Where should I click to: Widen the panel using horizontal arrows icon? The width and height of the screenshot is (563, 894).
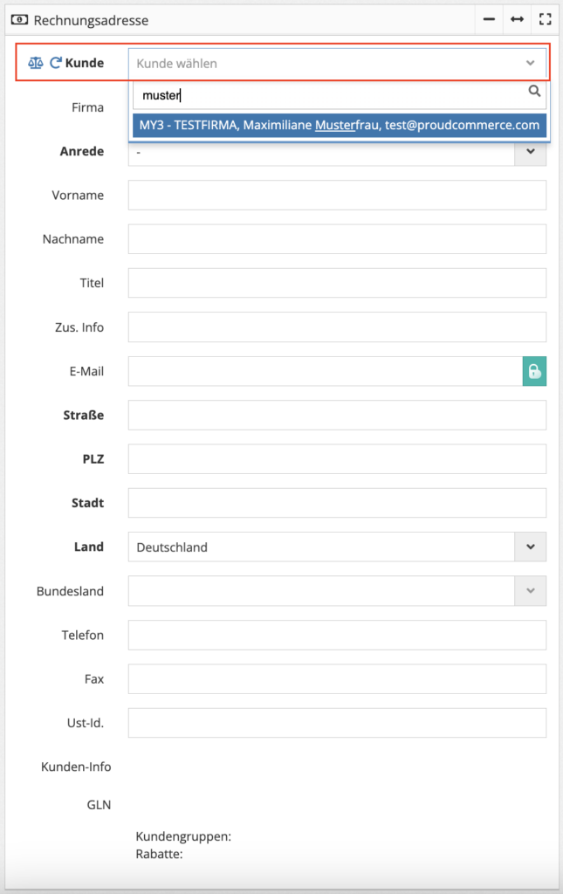(517, 19)
